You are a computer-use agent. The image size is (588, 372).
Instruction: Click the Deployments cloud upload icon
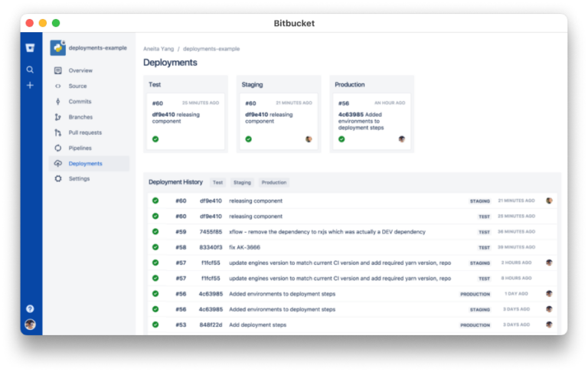(x=57, y=164)
